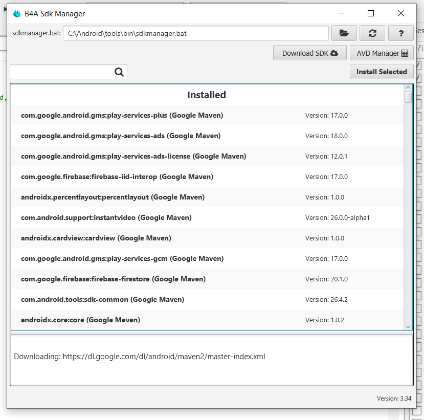This screenshot has height=420, width=424.
Task: Click the sdkmanager.bat path field
Action: (x=196, y=33)
